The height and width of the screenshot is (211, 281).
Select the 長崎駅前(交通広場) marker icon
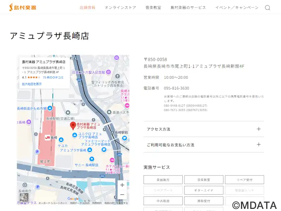click(x=68, y=113)
